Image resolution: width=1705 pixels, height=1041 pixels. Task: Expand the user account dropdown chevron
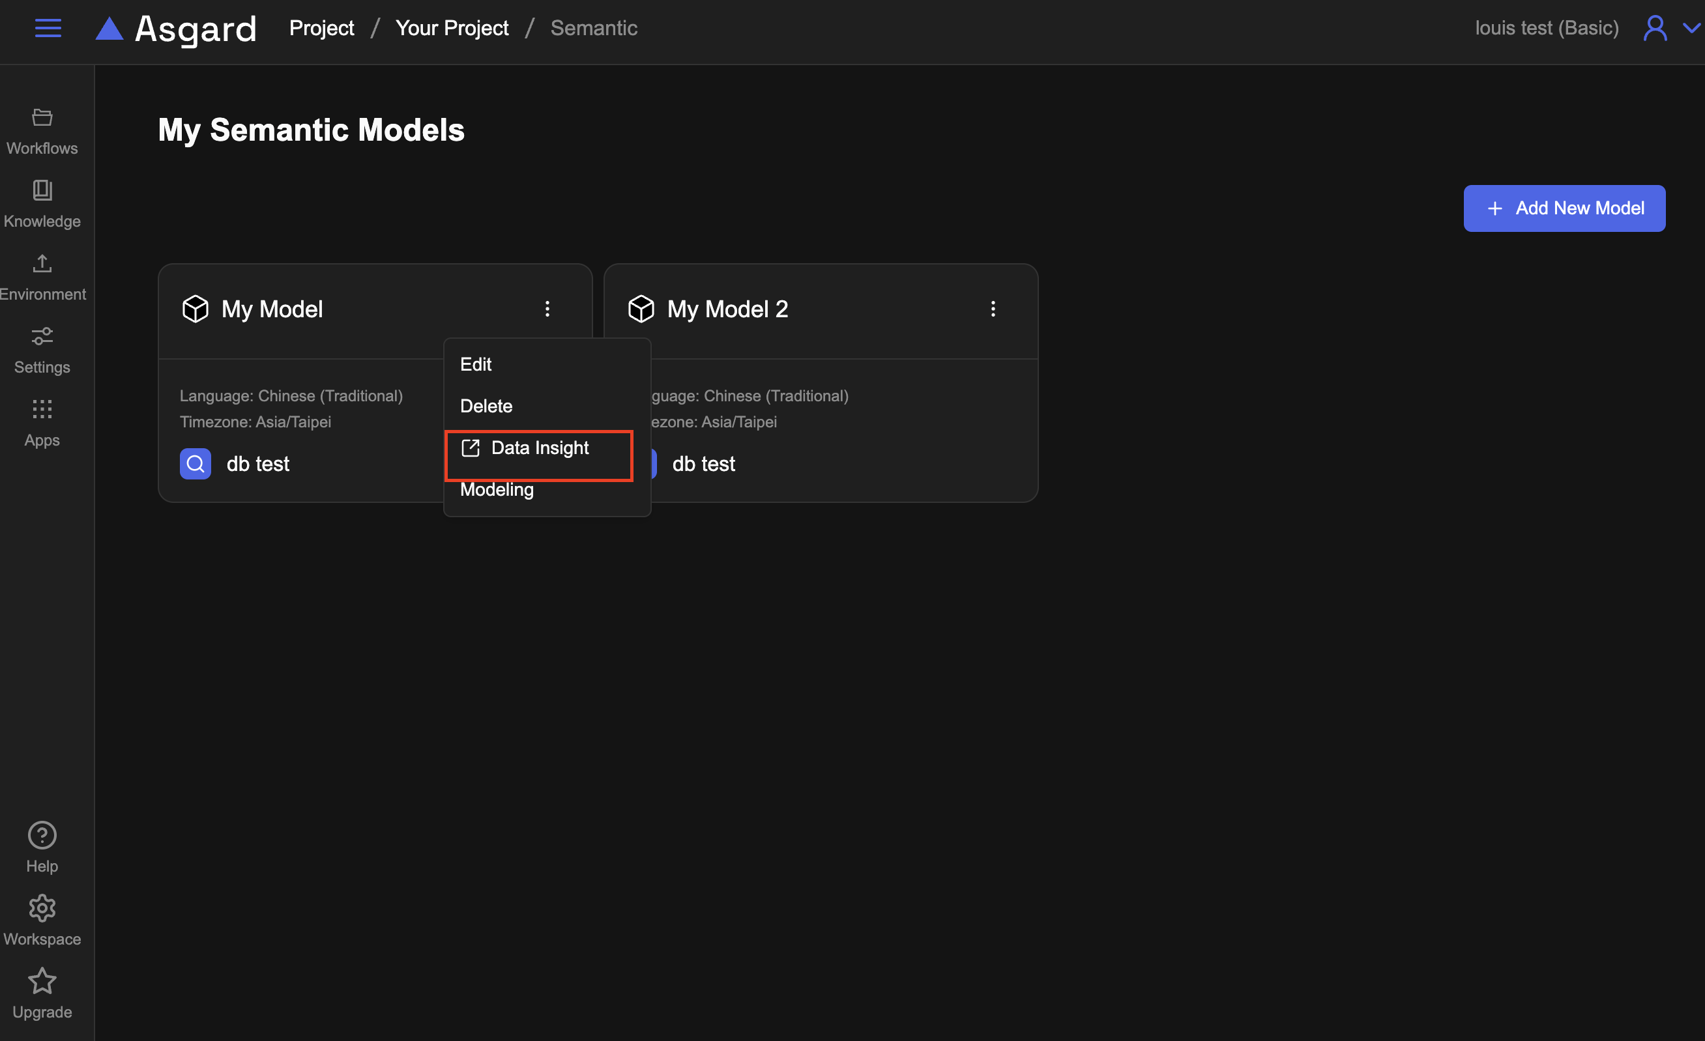1691,29
